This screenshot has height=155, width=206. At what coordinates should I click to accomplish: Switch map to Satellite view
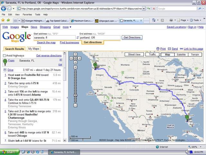click(x=181, y=55)
